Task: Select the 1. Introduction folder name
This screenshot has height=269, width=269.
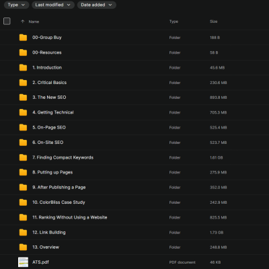Action: click(47, 67)
